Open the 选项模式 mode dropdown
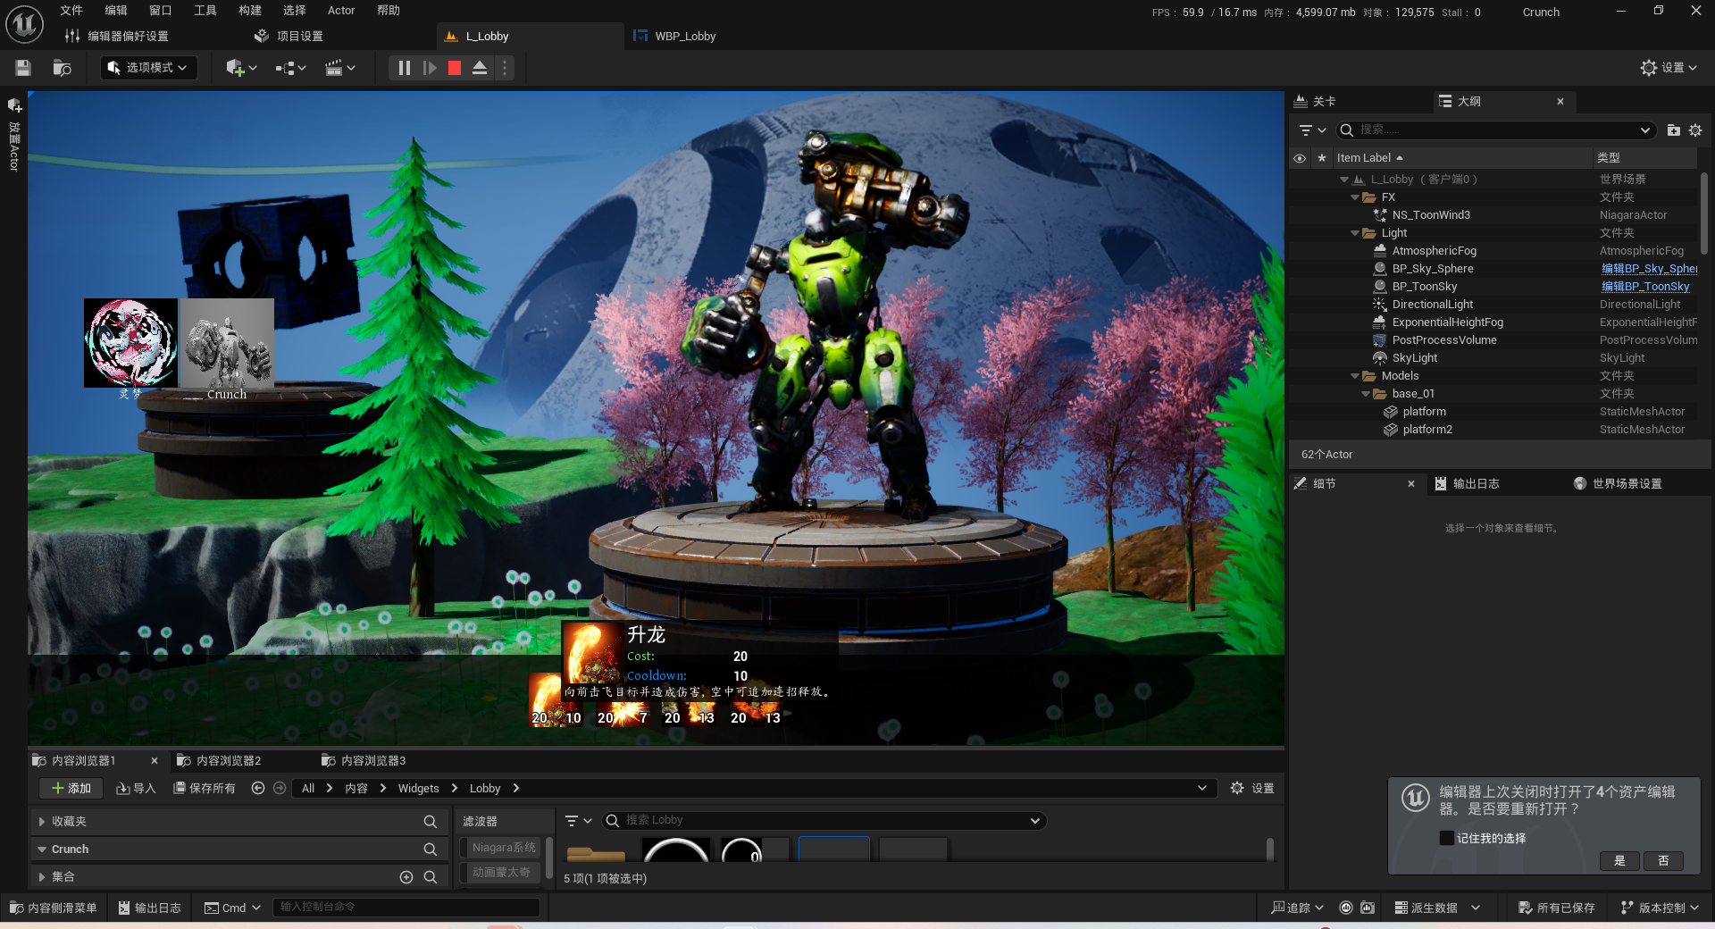Image resolution: width=1715 pixels, height=929 pixels. (x=148, y=68)
